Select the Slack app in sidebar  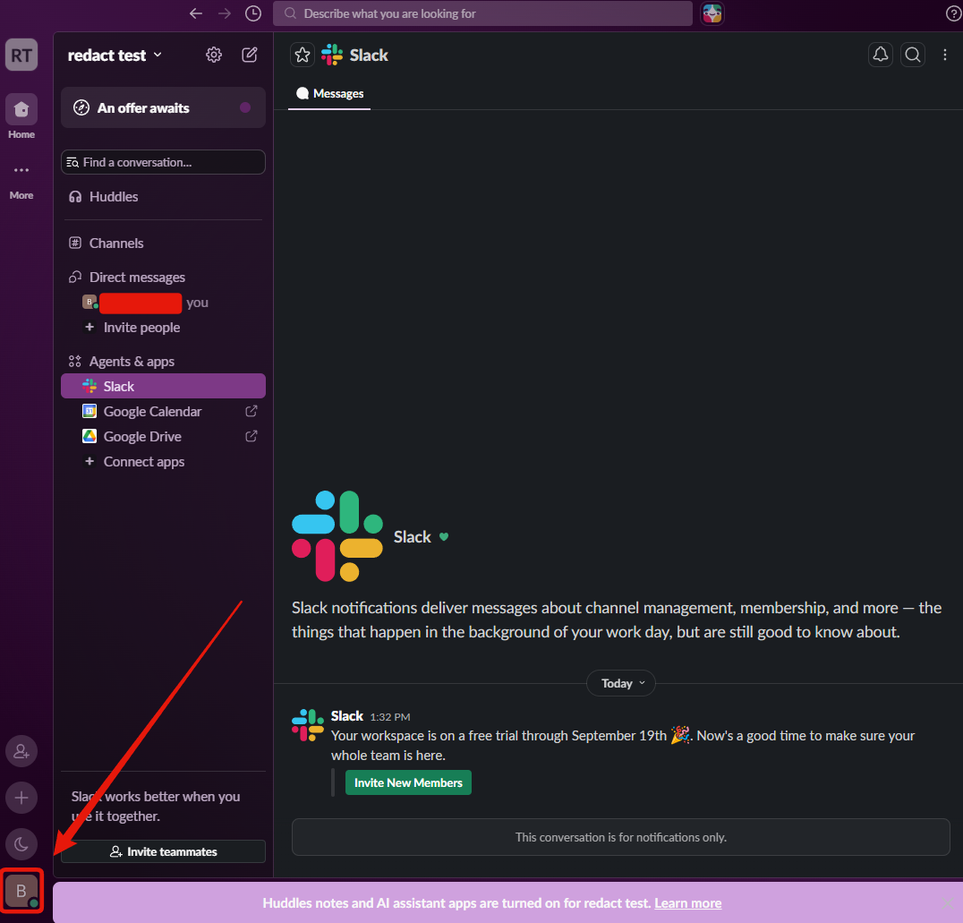164,386
